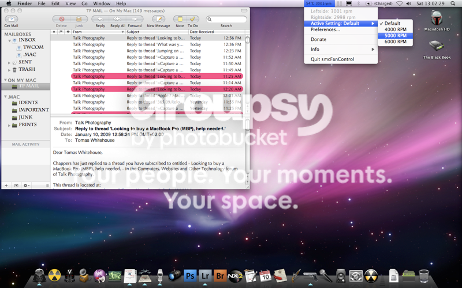Open System Preferences gear icon in dock

(x=356, y=276)
